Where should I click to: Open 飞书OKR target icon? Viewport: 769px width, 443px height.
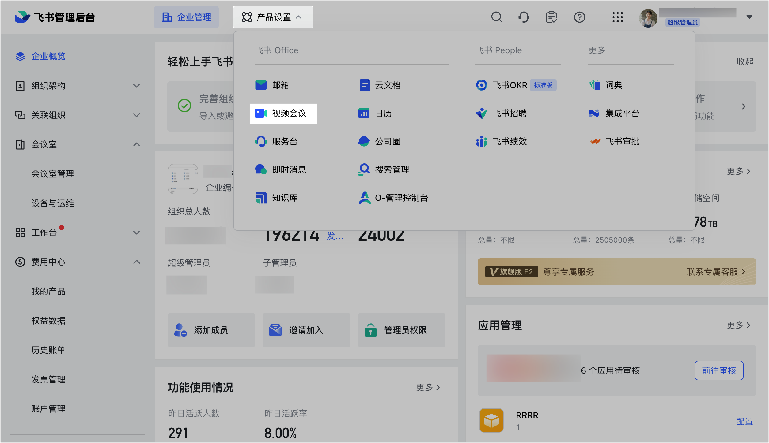pos(481,85)
